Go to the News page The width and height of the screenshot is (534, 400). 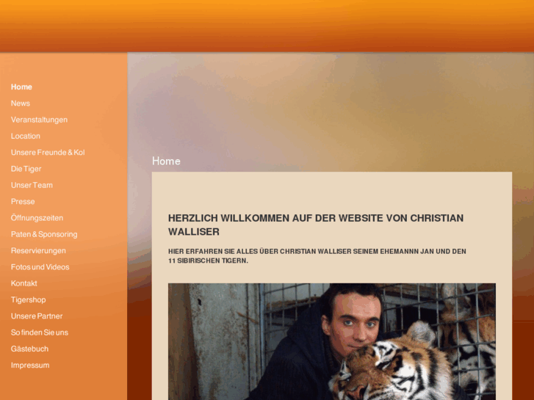pos(21,103)
